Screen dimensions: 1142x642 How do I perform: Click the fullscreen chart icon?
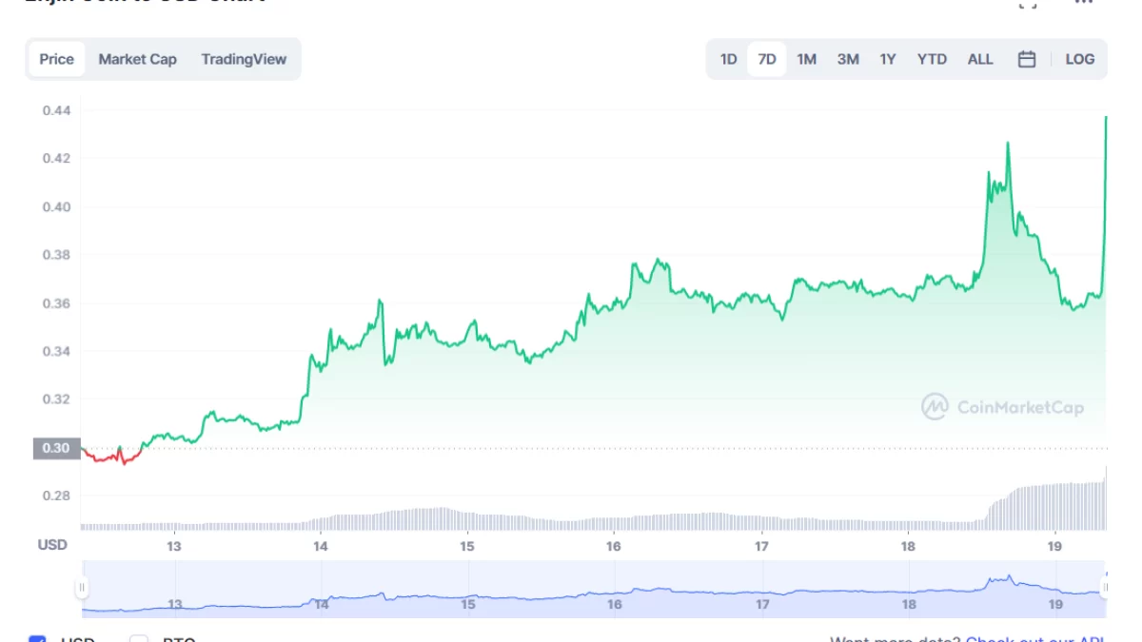tap(1027, 3)
